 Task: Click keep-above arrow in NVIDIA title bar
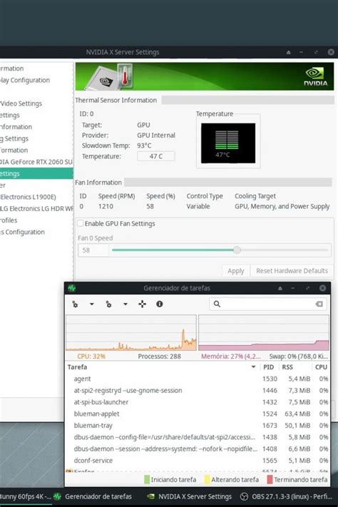[289, 52]
